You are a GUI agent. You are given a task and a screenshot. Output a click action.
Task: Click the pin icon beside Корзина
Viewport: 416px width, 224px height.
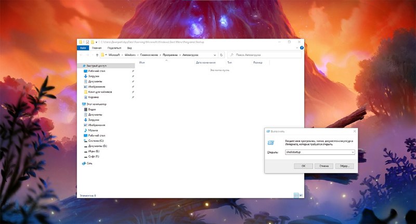(133, 97)
